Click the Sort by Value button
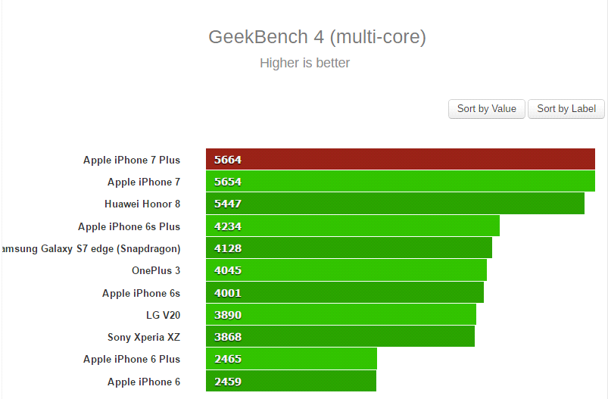 coord(487,109)
